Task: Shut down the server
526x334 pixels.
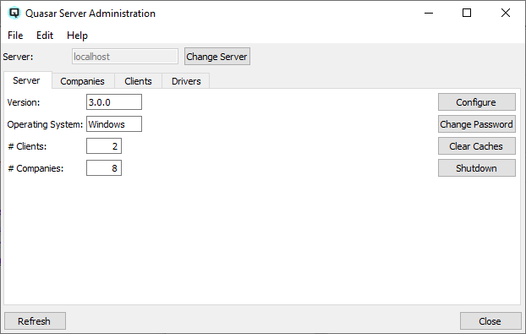Action: click(477, 167)
